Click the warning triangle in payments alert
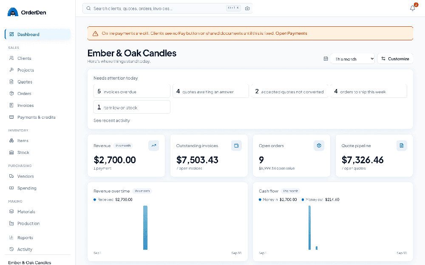 (x=95, y=33)
